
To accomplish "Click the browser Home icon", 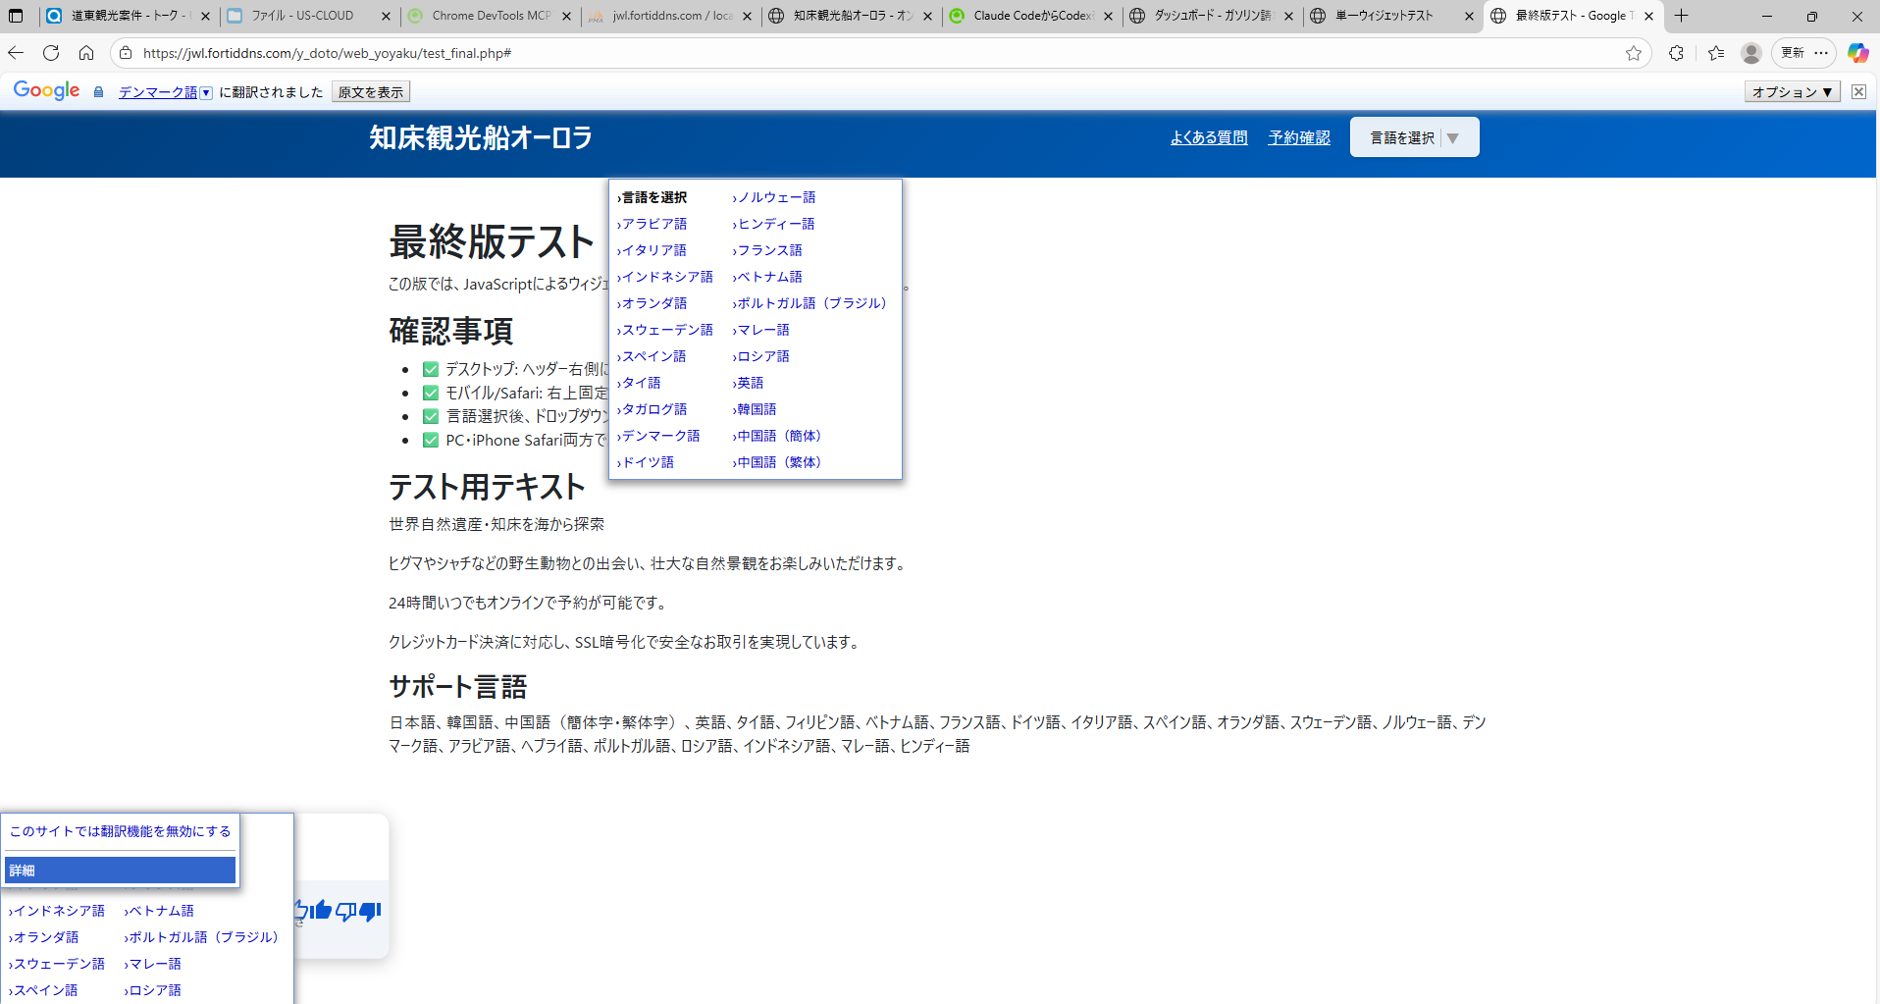I will [86, 53].
